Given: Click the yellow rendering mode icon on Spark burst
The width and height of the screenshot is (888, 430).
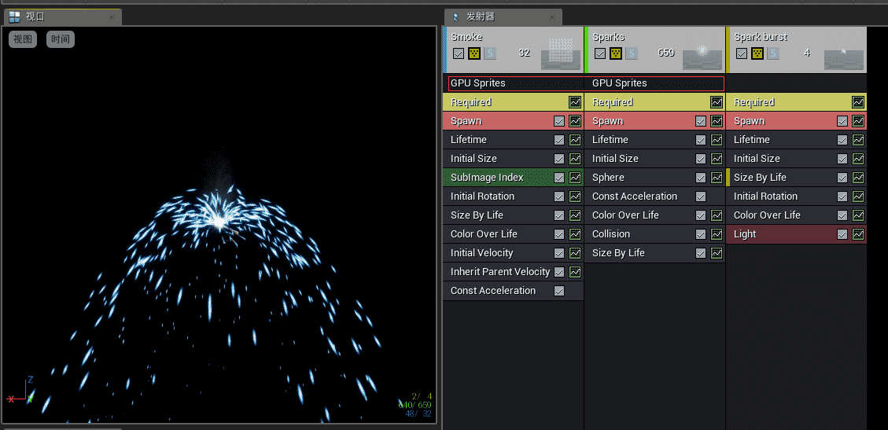Looking at the screenshot, I should click(757, 53).
